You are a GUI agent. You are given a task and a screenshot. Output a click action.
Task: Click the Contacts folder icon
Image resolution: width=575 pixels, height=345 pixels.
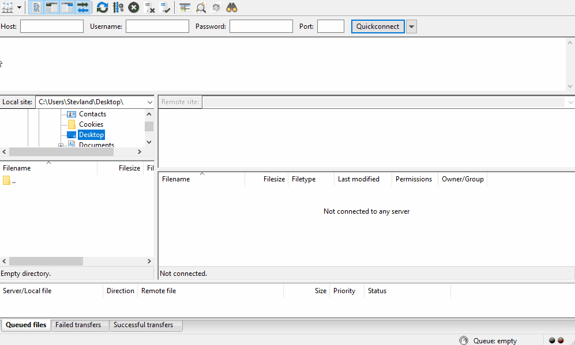[x=72, y=114]
